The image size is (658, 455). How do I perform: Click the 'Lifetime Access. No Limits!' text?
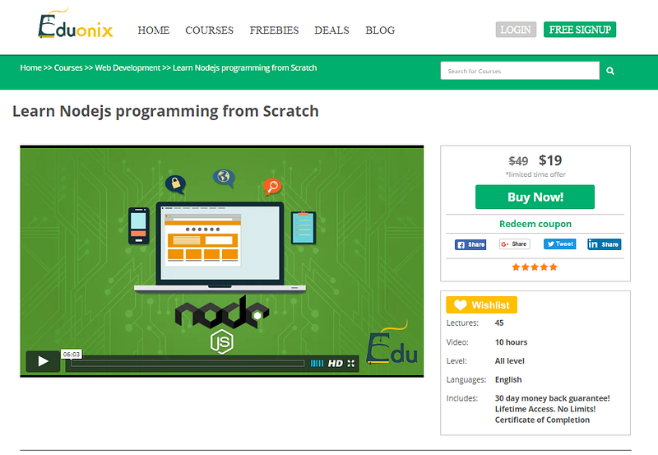(545, 409)
